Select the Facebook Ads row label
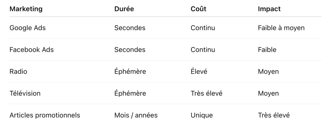This screenshot has width=334, height=134. [31, 50]
